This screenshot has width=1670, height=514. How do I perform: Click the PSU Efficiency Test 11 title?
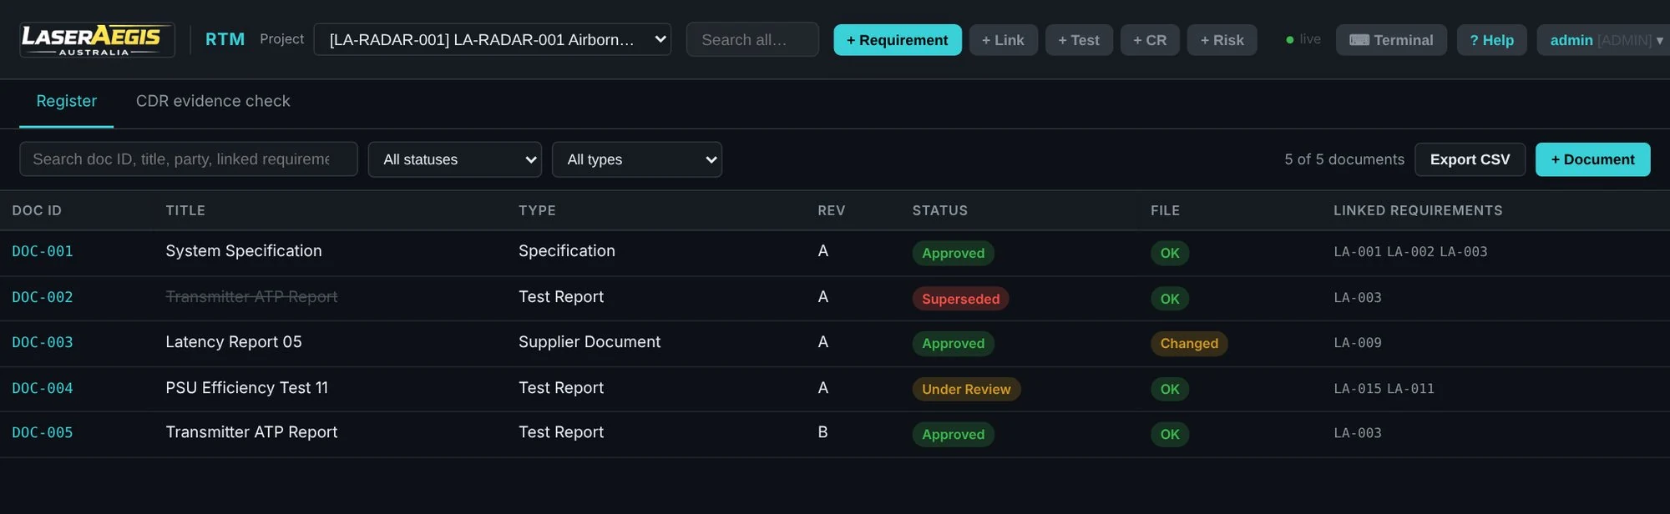(247, 388)
